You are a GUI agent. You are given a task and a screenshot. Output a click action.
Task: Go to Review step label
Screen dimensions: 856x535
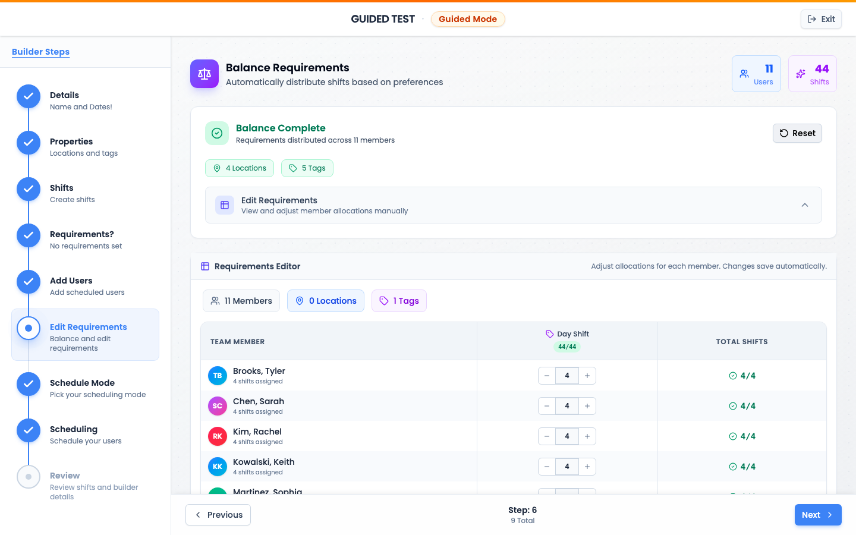pyautogui.click(x=65, y=476)
